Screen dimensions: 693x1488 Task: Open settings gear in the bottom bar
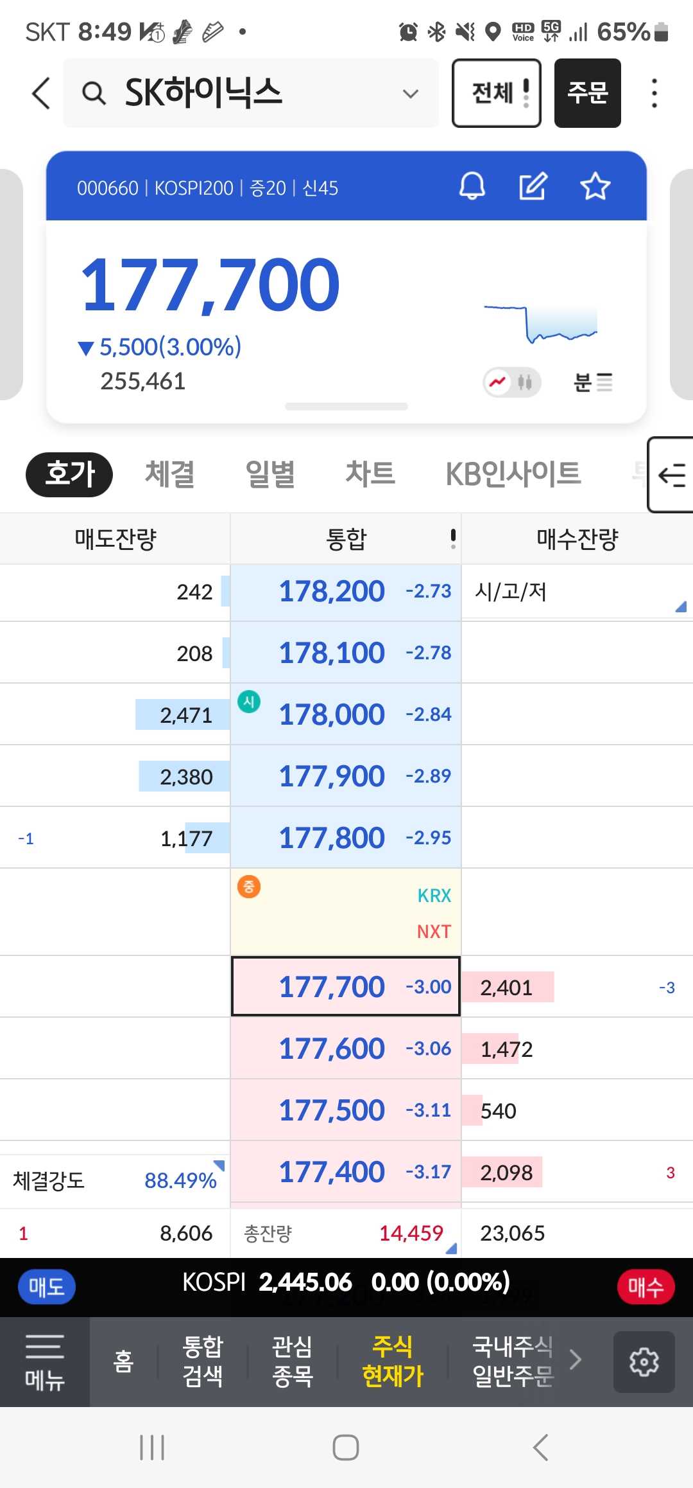644,1361
